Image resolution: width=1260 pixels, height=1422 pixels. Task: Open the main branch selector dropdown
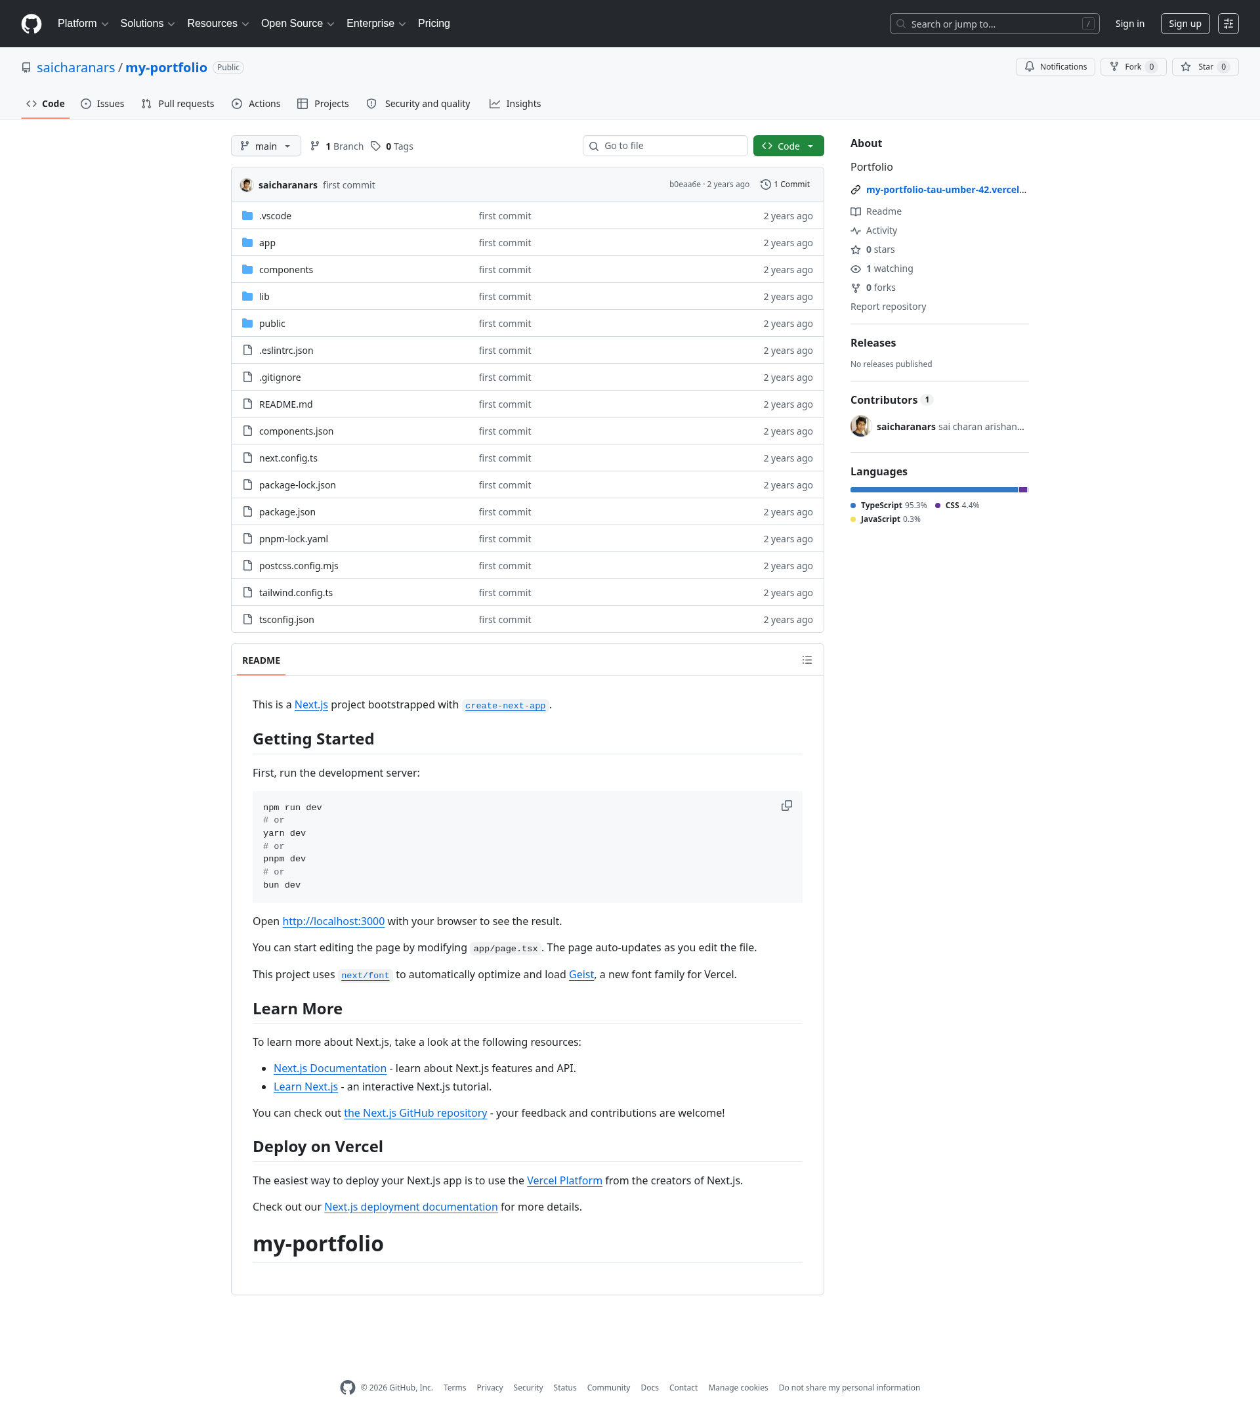click(266, 146)
